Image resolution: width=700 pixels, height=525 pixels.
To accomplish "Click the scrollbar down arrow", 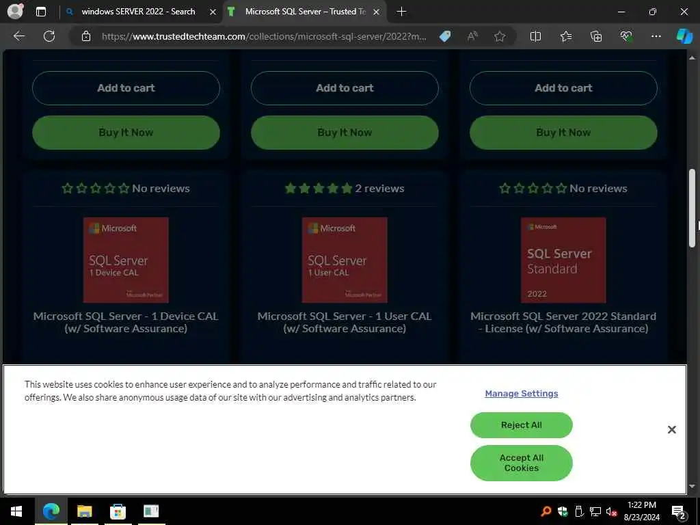I will (x=692, y=486).
